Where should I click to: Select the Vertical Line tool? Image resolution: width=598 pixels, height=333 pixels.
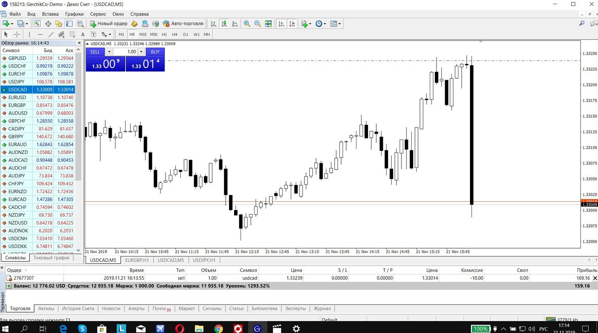click(29, 34)
